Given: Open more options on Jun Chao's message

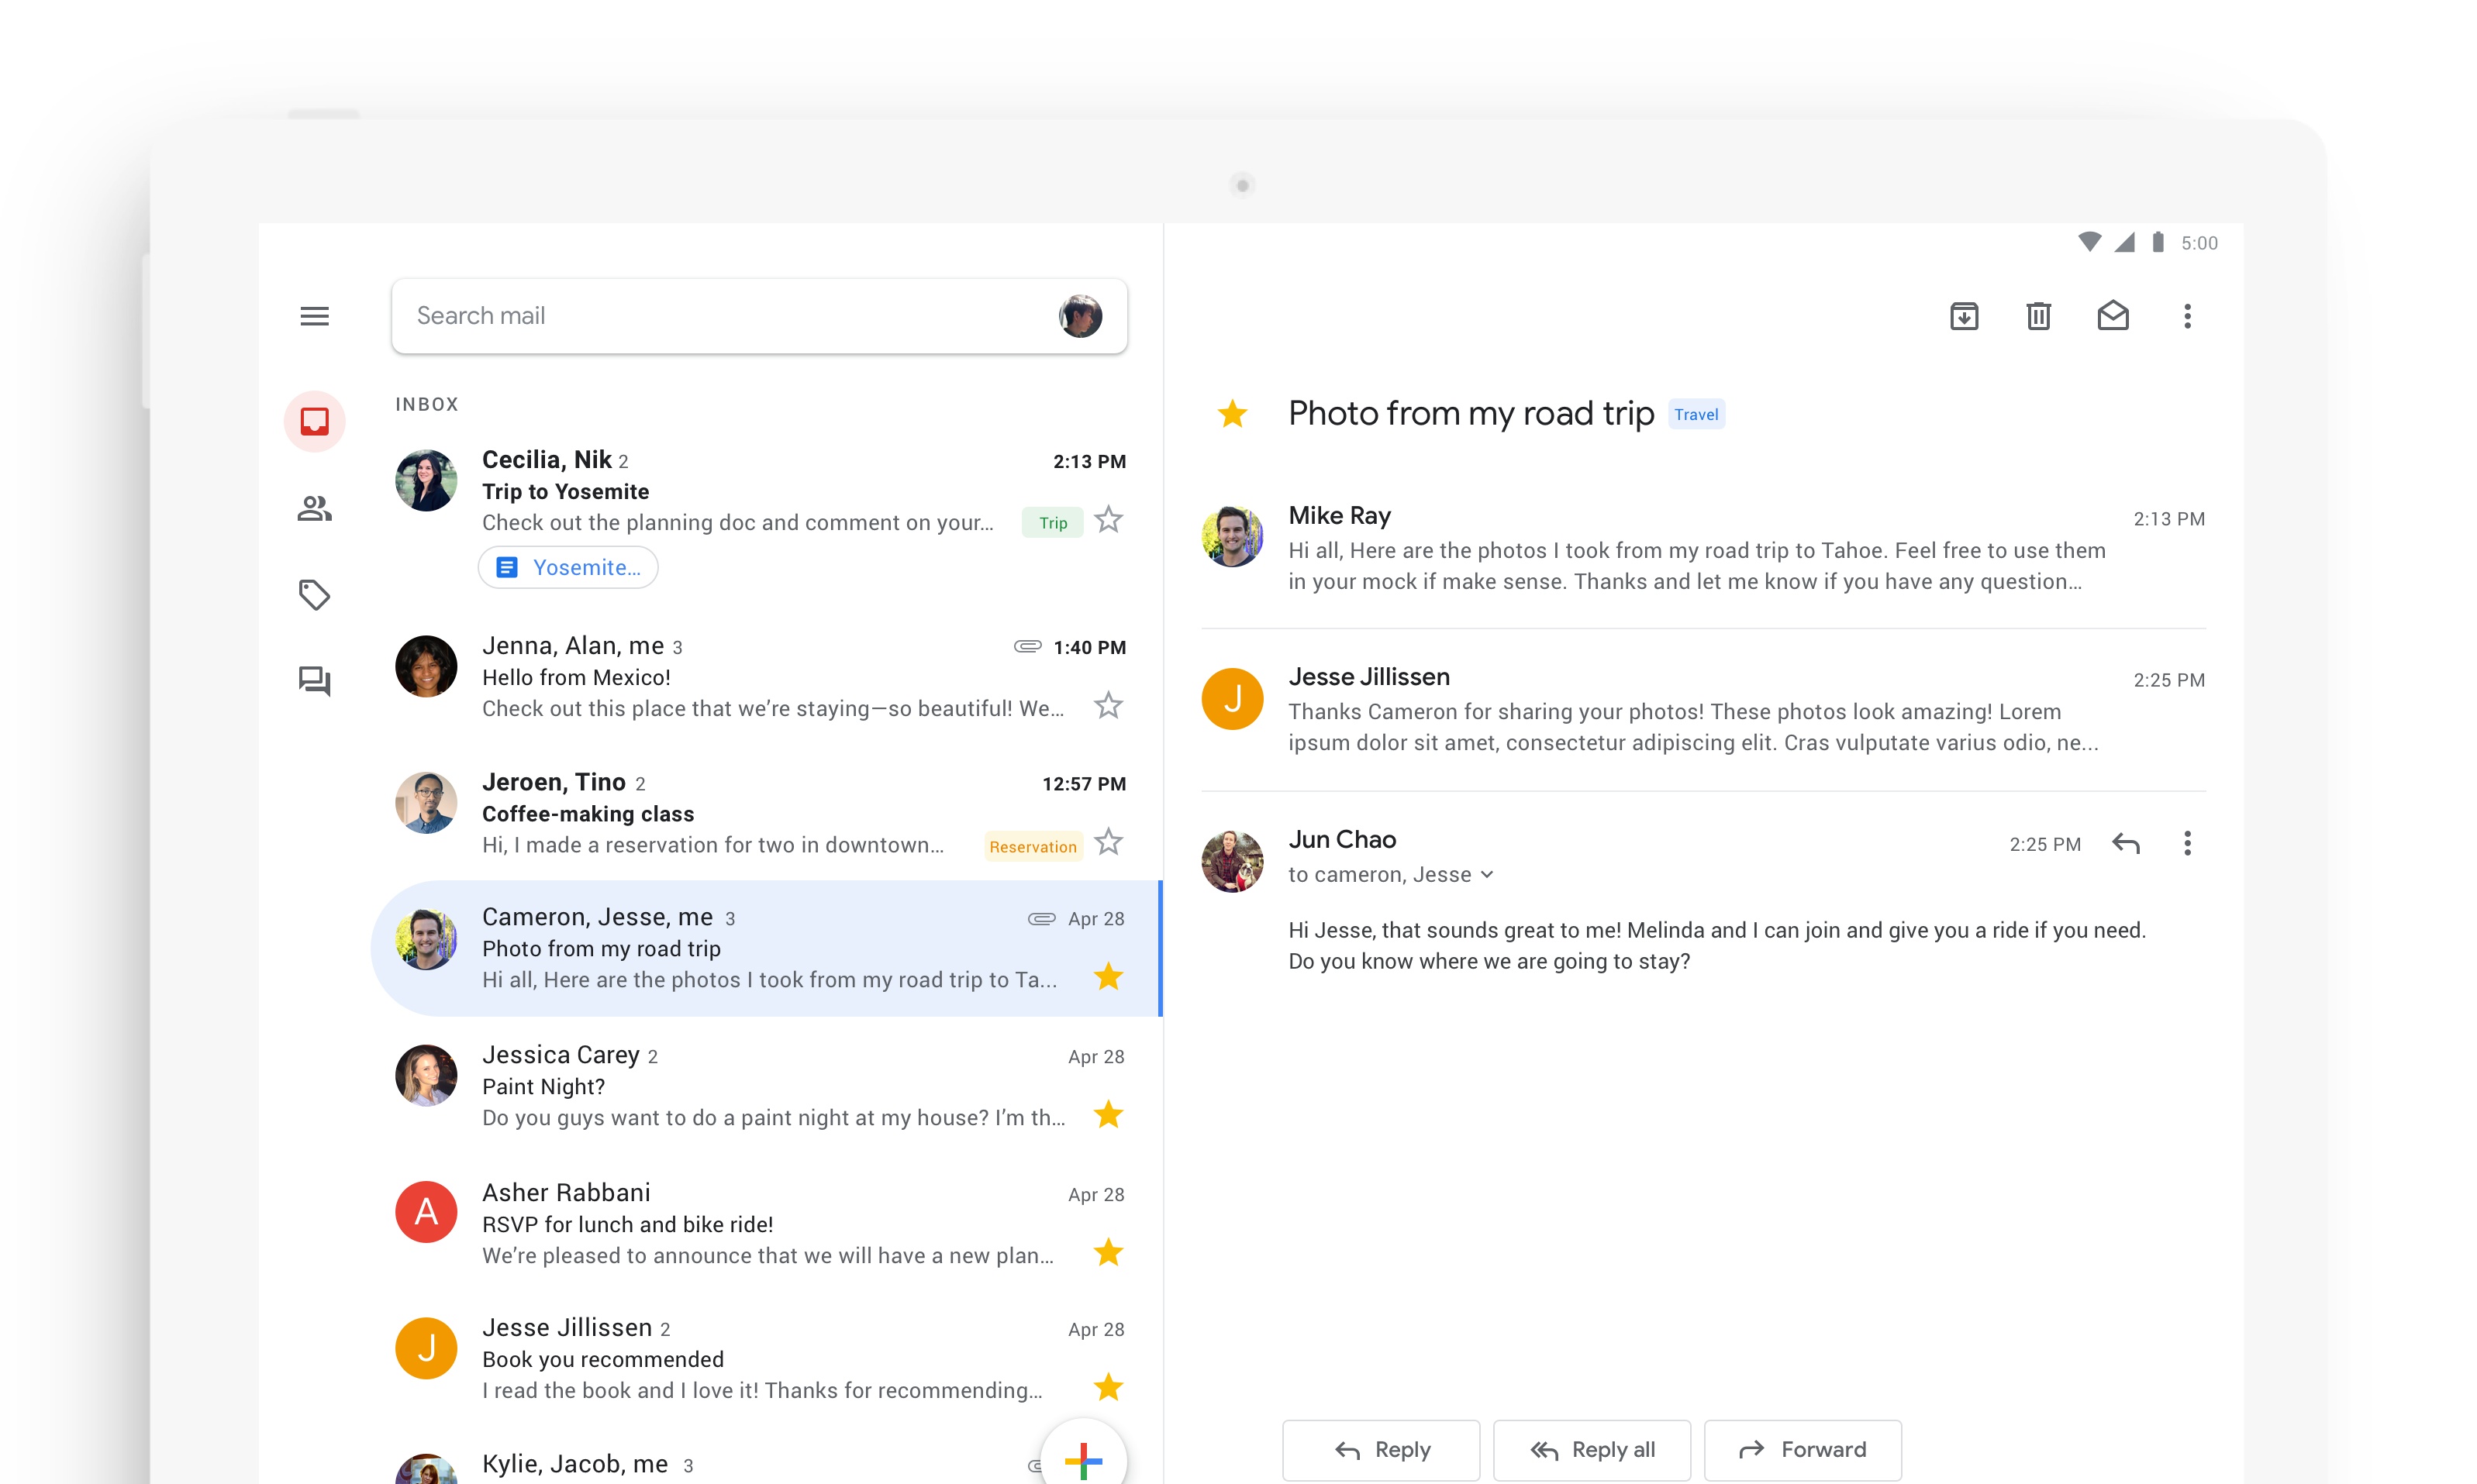Looking at the screenshot, I should [x=2187, y=843].
